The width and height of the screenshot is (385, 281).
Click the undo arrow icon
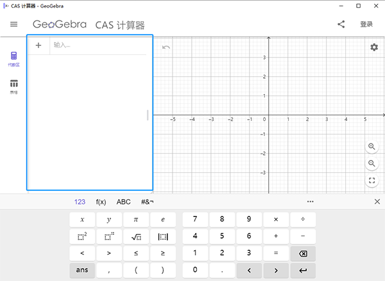click(x=166, y=47)
